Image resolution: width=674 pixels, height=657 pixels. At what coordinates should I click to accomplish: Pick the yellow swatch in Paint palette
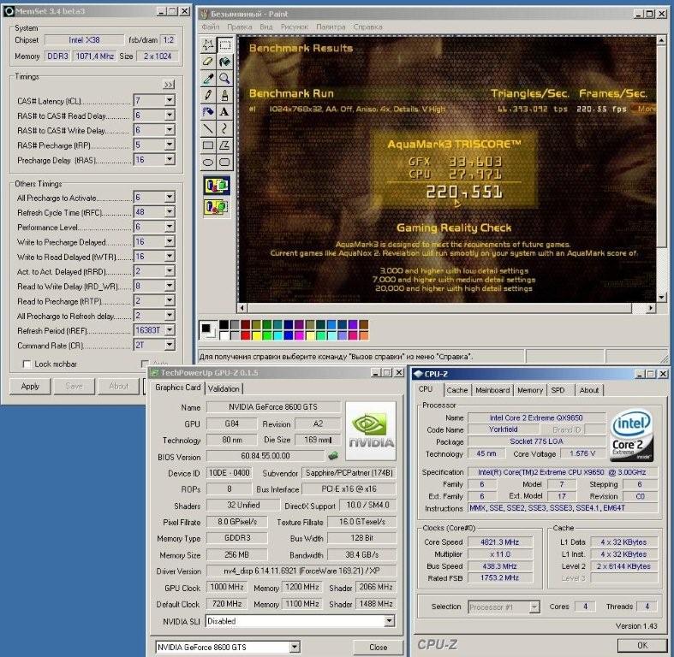(256, 335)
